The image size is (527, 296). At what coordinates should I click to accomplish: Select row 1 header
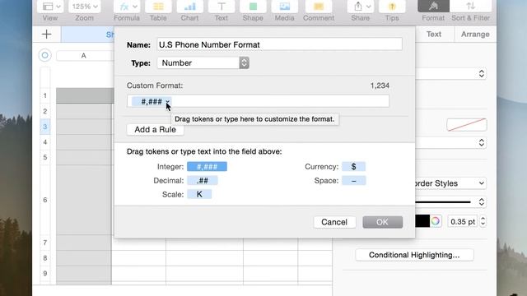(45, 95)
